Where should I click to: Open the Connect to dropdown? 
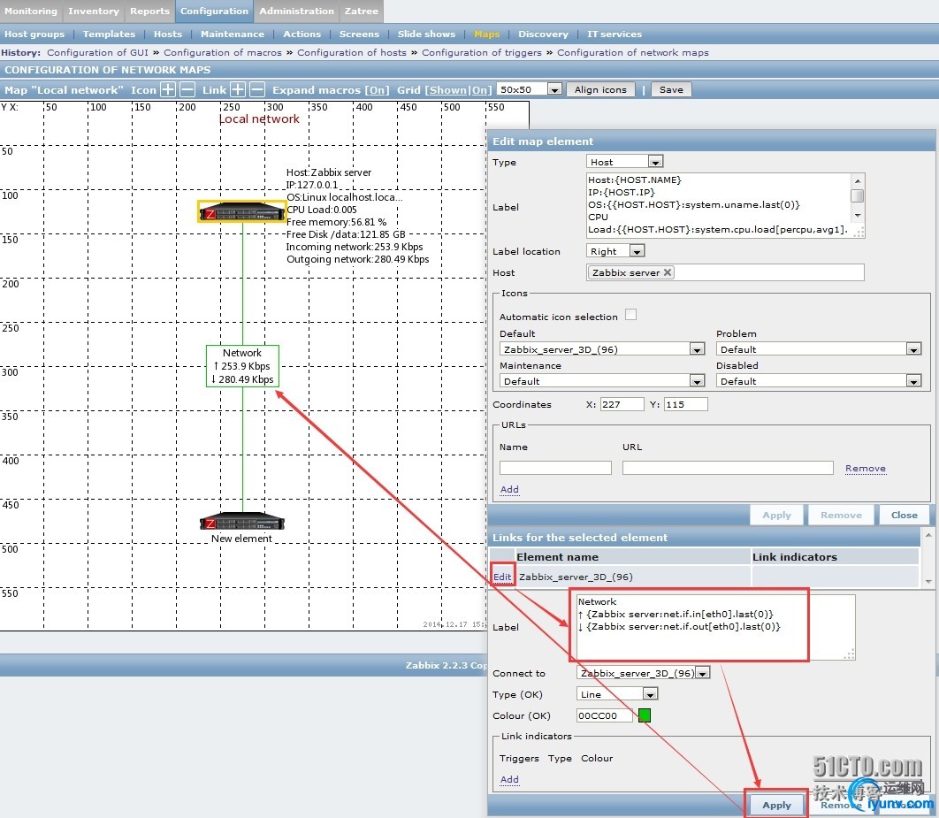tap(643, 673)
